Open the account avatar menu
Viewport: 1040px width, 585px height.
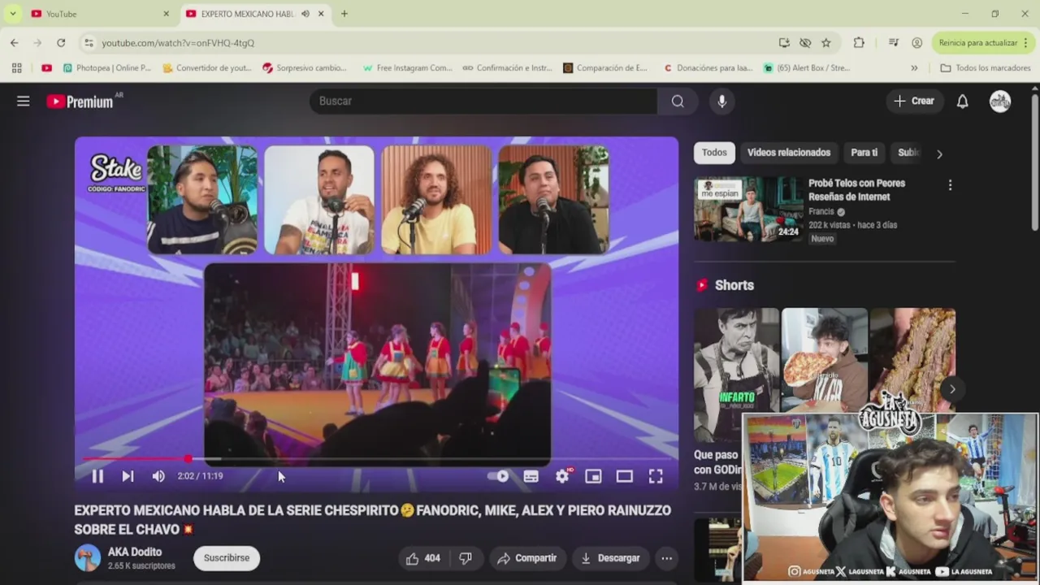(x=1000, y=101)
